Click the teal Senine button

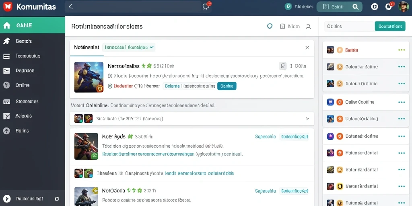pos(227,86)
